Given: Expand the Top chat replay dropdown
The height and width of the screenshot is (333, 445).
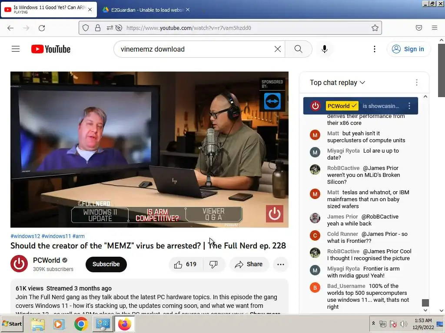Looking at the screenshot, I should pyautogui.click(x=337, y=82).
